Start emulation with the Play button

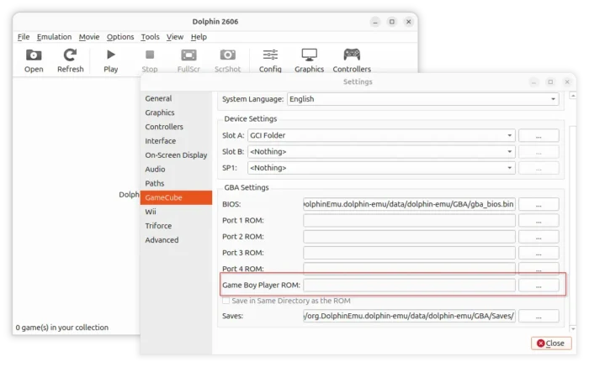(x=111, y=60)
